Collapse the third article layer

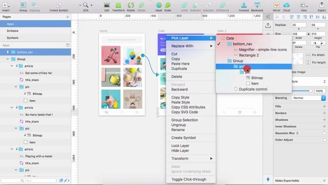coord(12,149)
